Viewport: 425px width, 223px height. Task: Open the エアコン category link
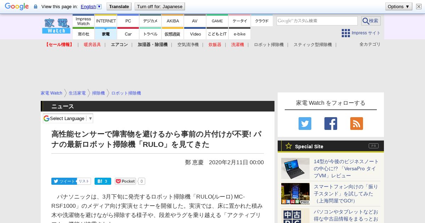tap(119, 45)
